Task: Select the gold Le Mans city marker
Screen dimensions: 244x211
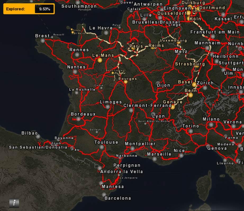Action: 100,60
